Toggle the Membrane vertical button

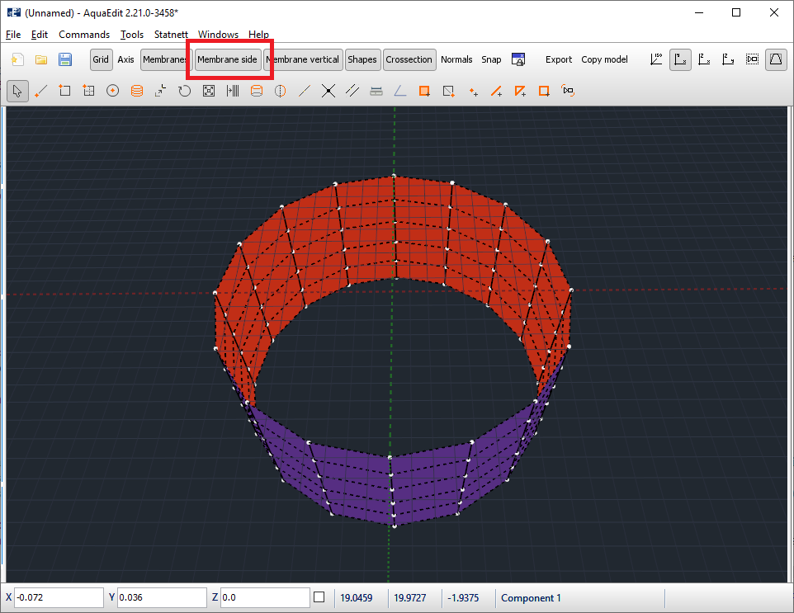point(303,59)
